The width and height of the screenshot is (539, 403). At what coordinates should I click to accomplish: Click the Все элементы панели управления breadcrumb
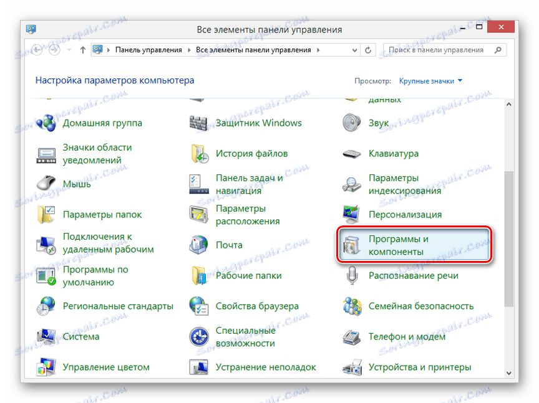[253, 50]
